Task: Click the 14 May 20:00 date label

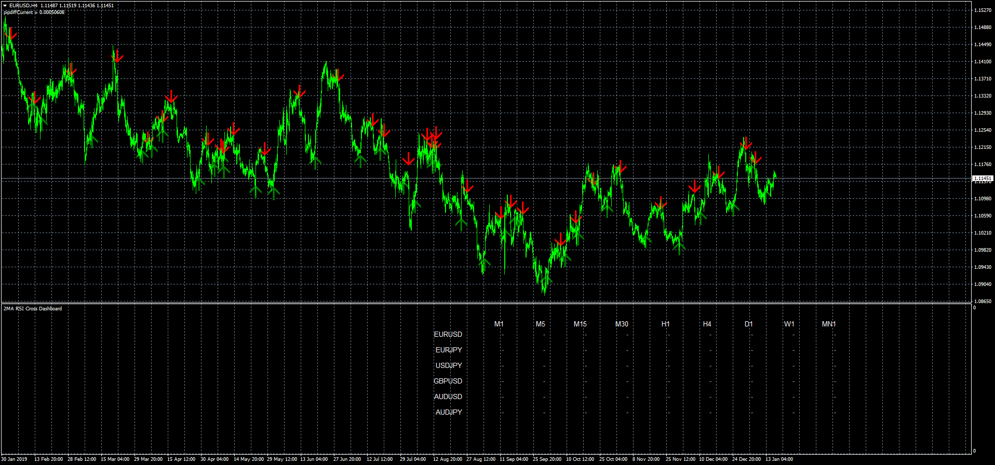Action: click(249, 459)
